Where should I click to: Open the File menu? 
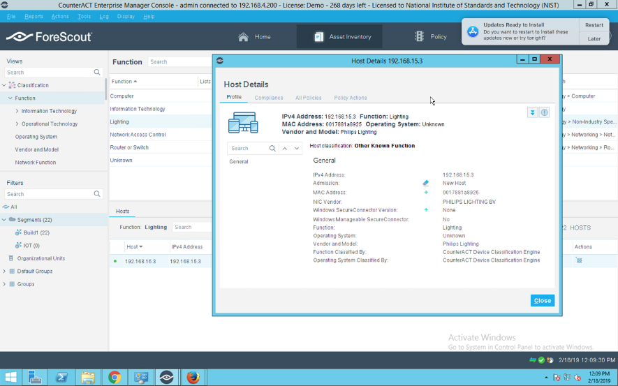pos(11,17)
